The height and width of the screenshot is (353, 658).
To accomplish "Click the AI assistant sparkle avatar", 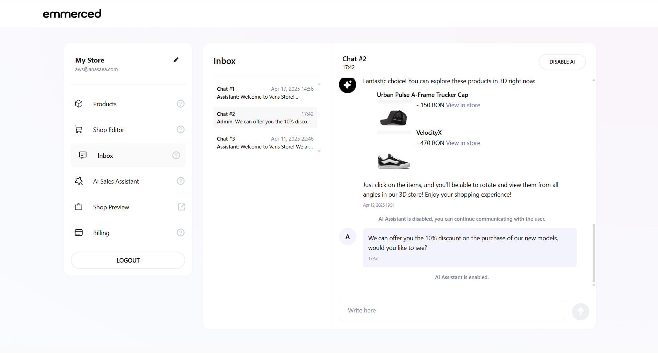I will [347, 85].
